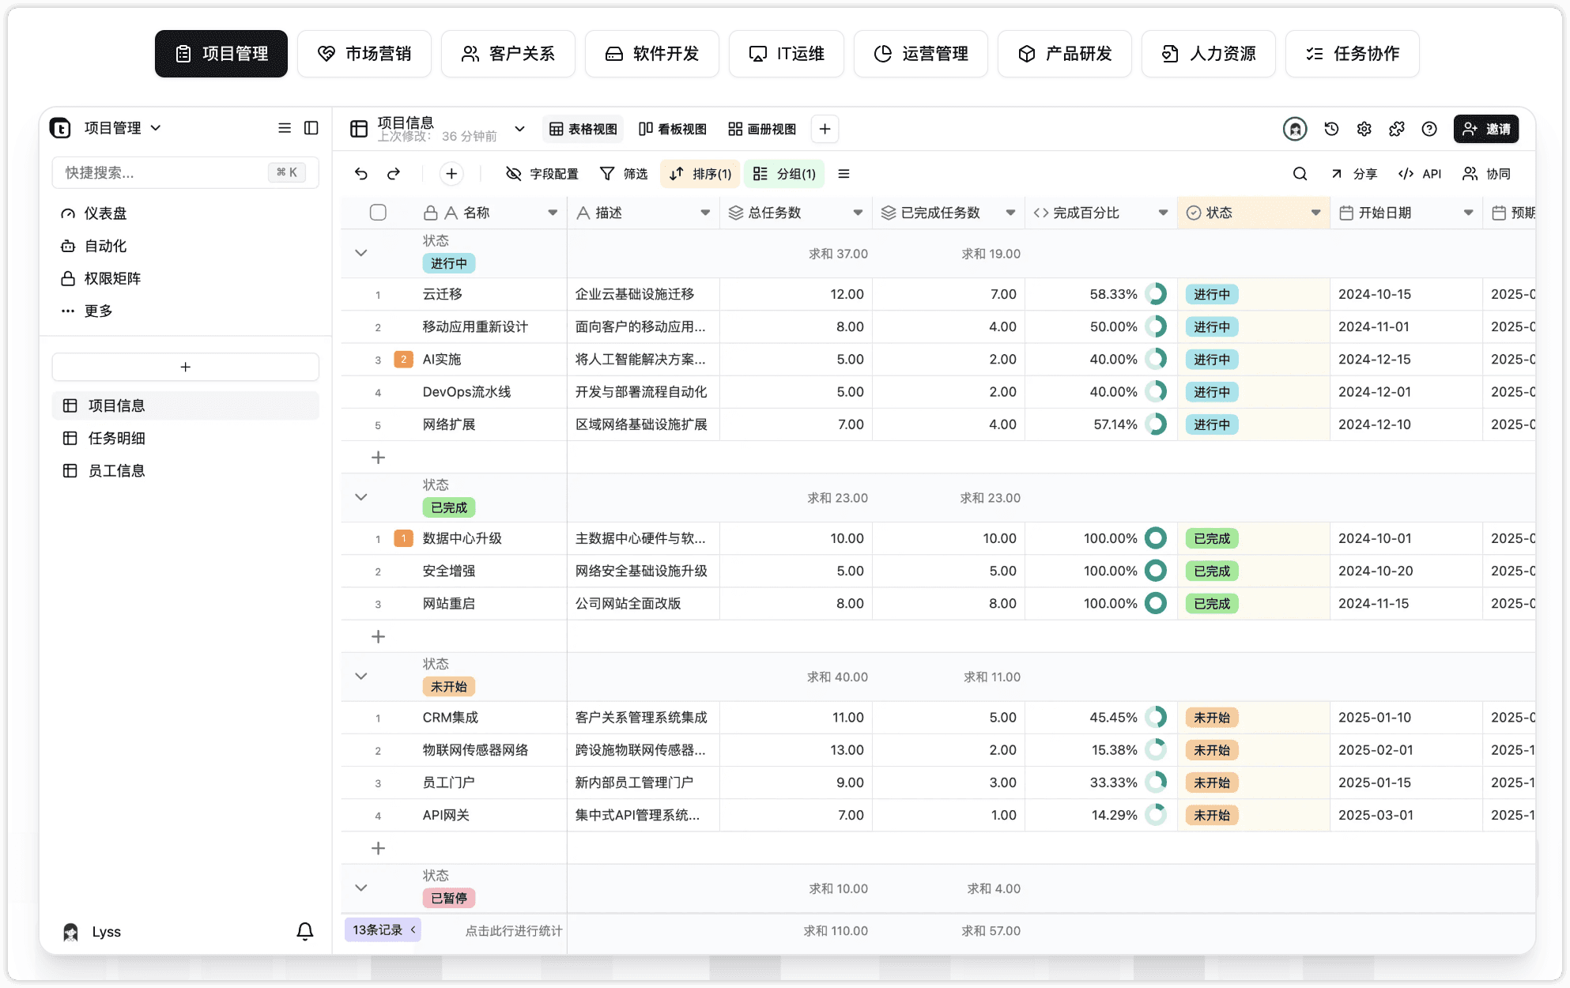Click the 分享 share button
Screen dimensions: 1570x988
coord(1354,174)
